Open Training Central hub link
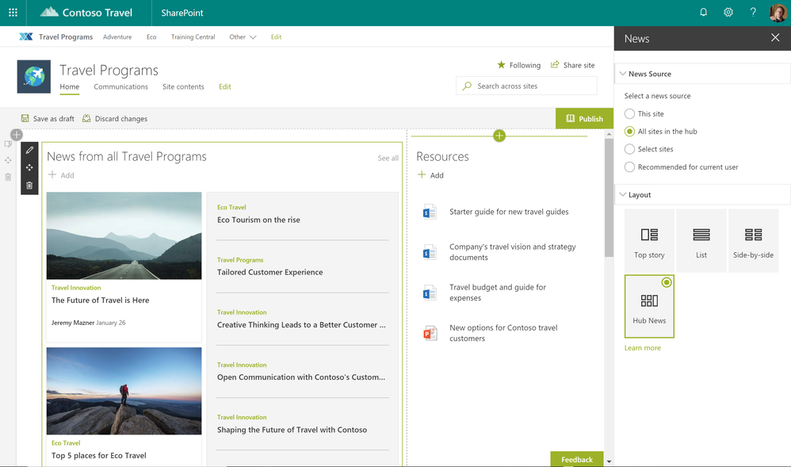 click(193, 36)
